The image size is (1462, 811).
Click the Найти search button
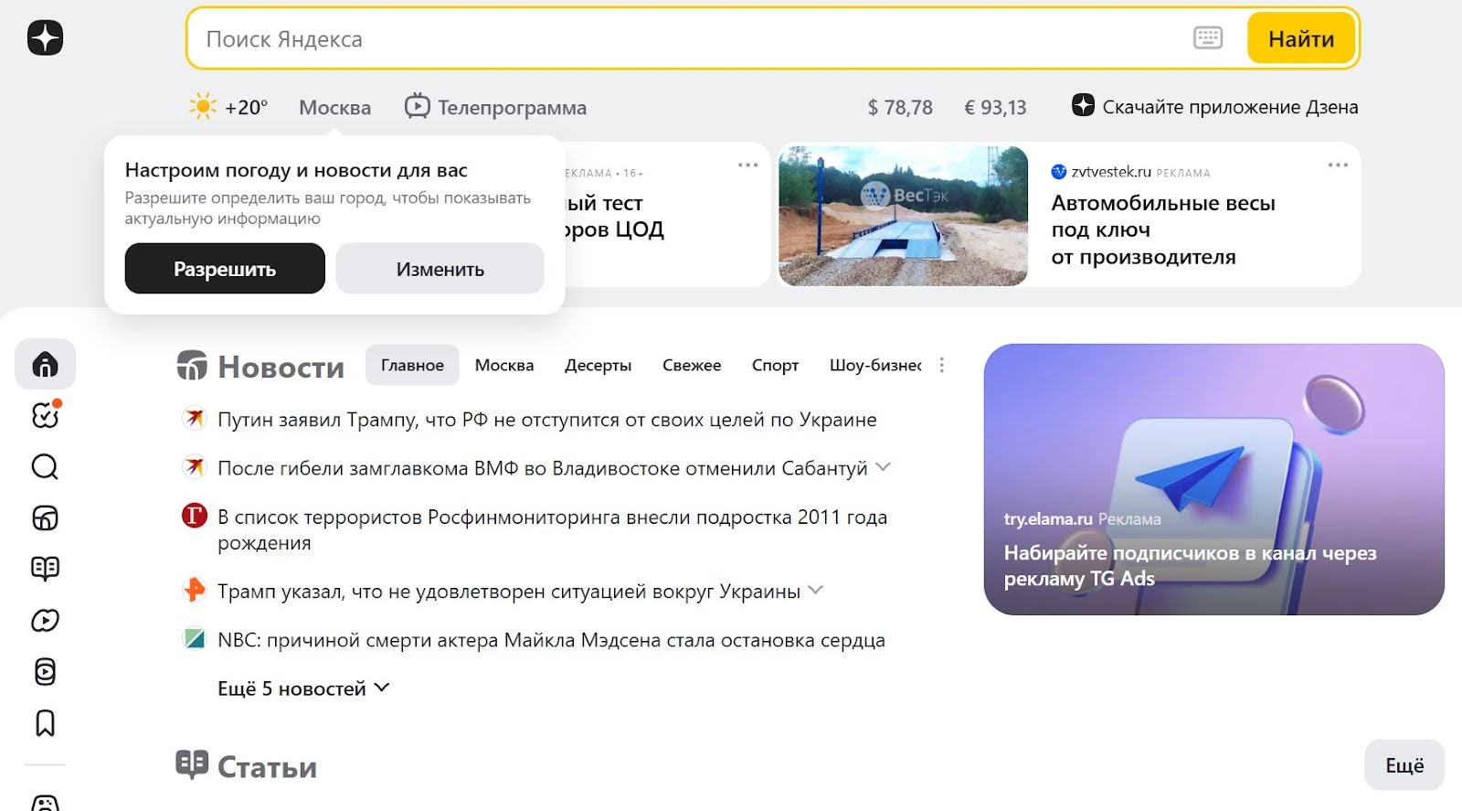(1301, 38)
